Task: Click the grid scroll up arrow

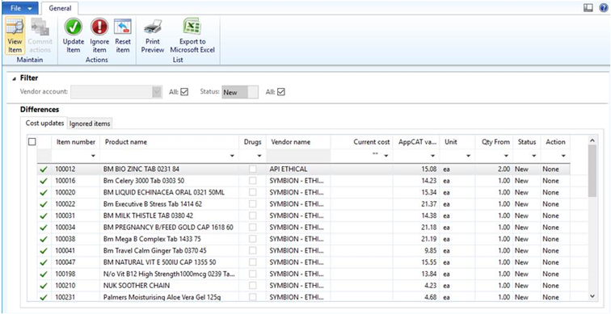Action: (x=592, y=140)
